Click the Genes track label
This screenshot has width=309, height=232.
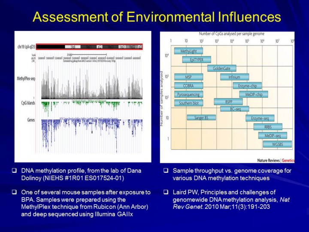point(31,121)
